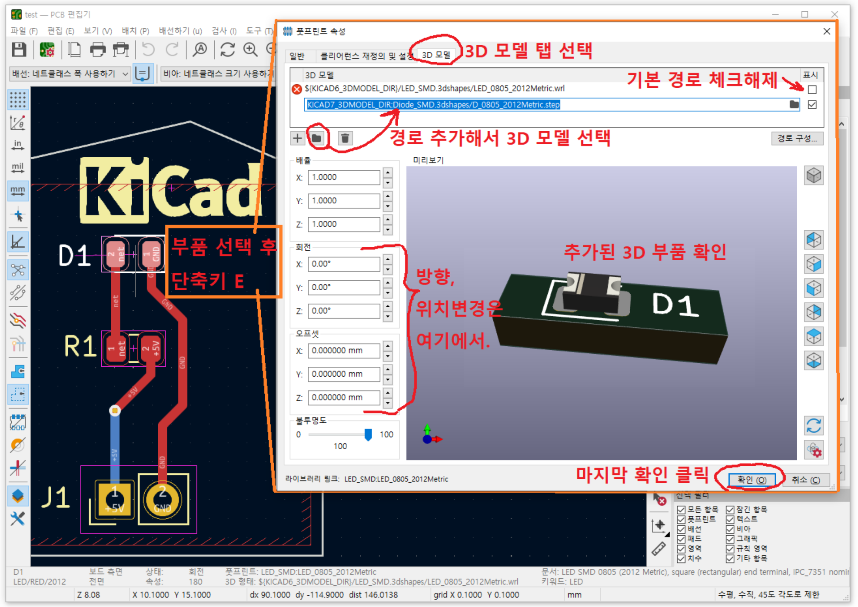
Task: Switch to the 일반 tab
Action: coord(297,56)
